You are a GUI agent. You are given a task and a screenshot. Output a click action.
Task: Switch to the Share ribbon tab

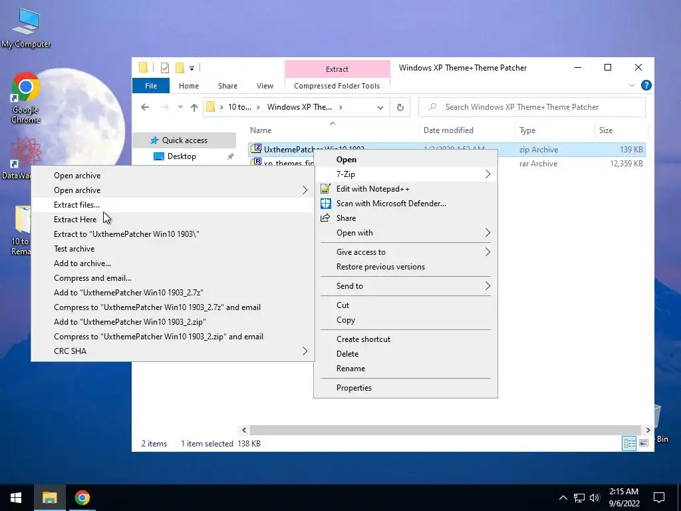click(227, 86)
